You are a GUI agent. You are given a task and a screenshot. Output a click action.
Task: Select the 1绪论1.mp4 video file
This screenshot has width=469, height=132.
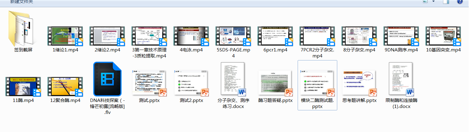pyautogui.click(x=65, y=36)
